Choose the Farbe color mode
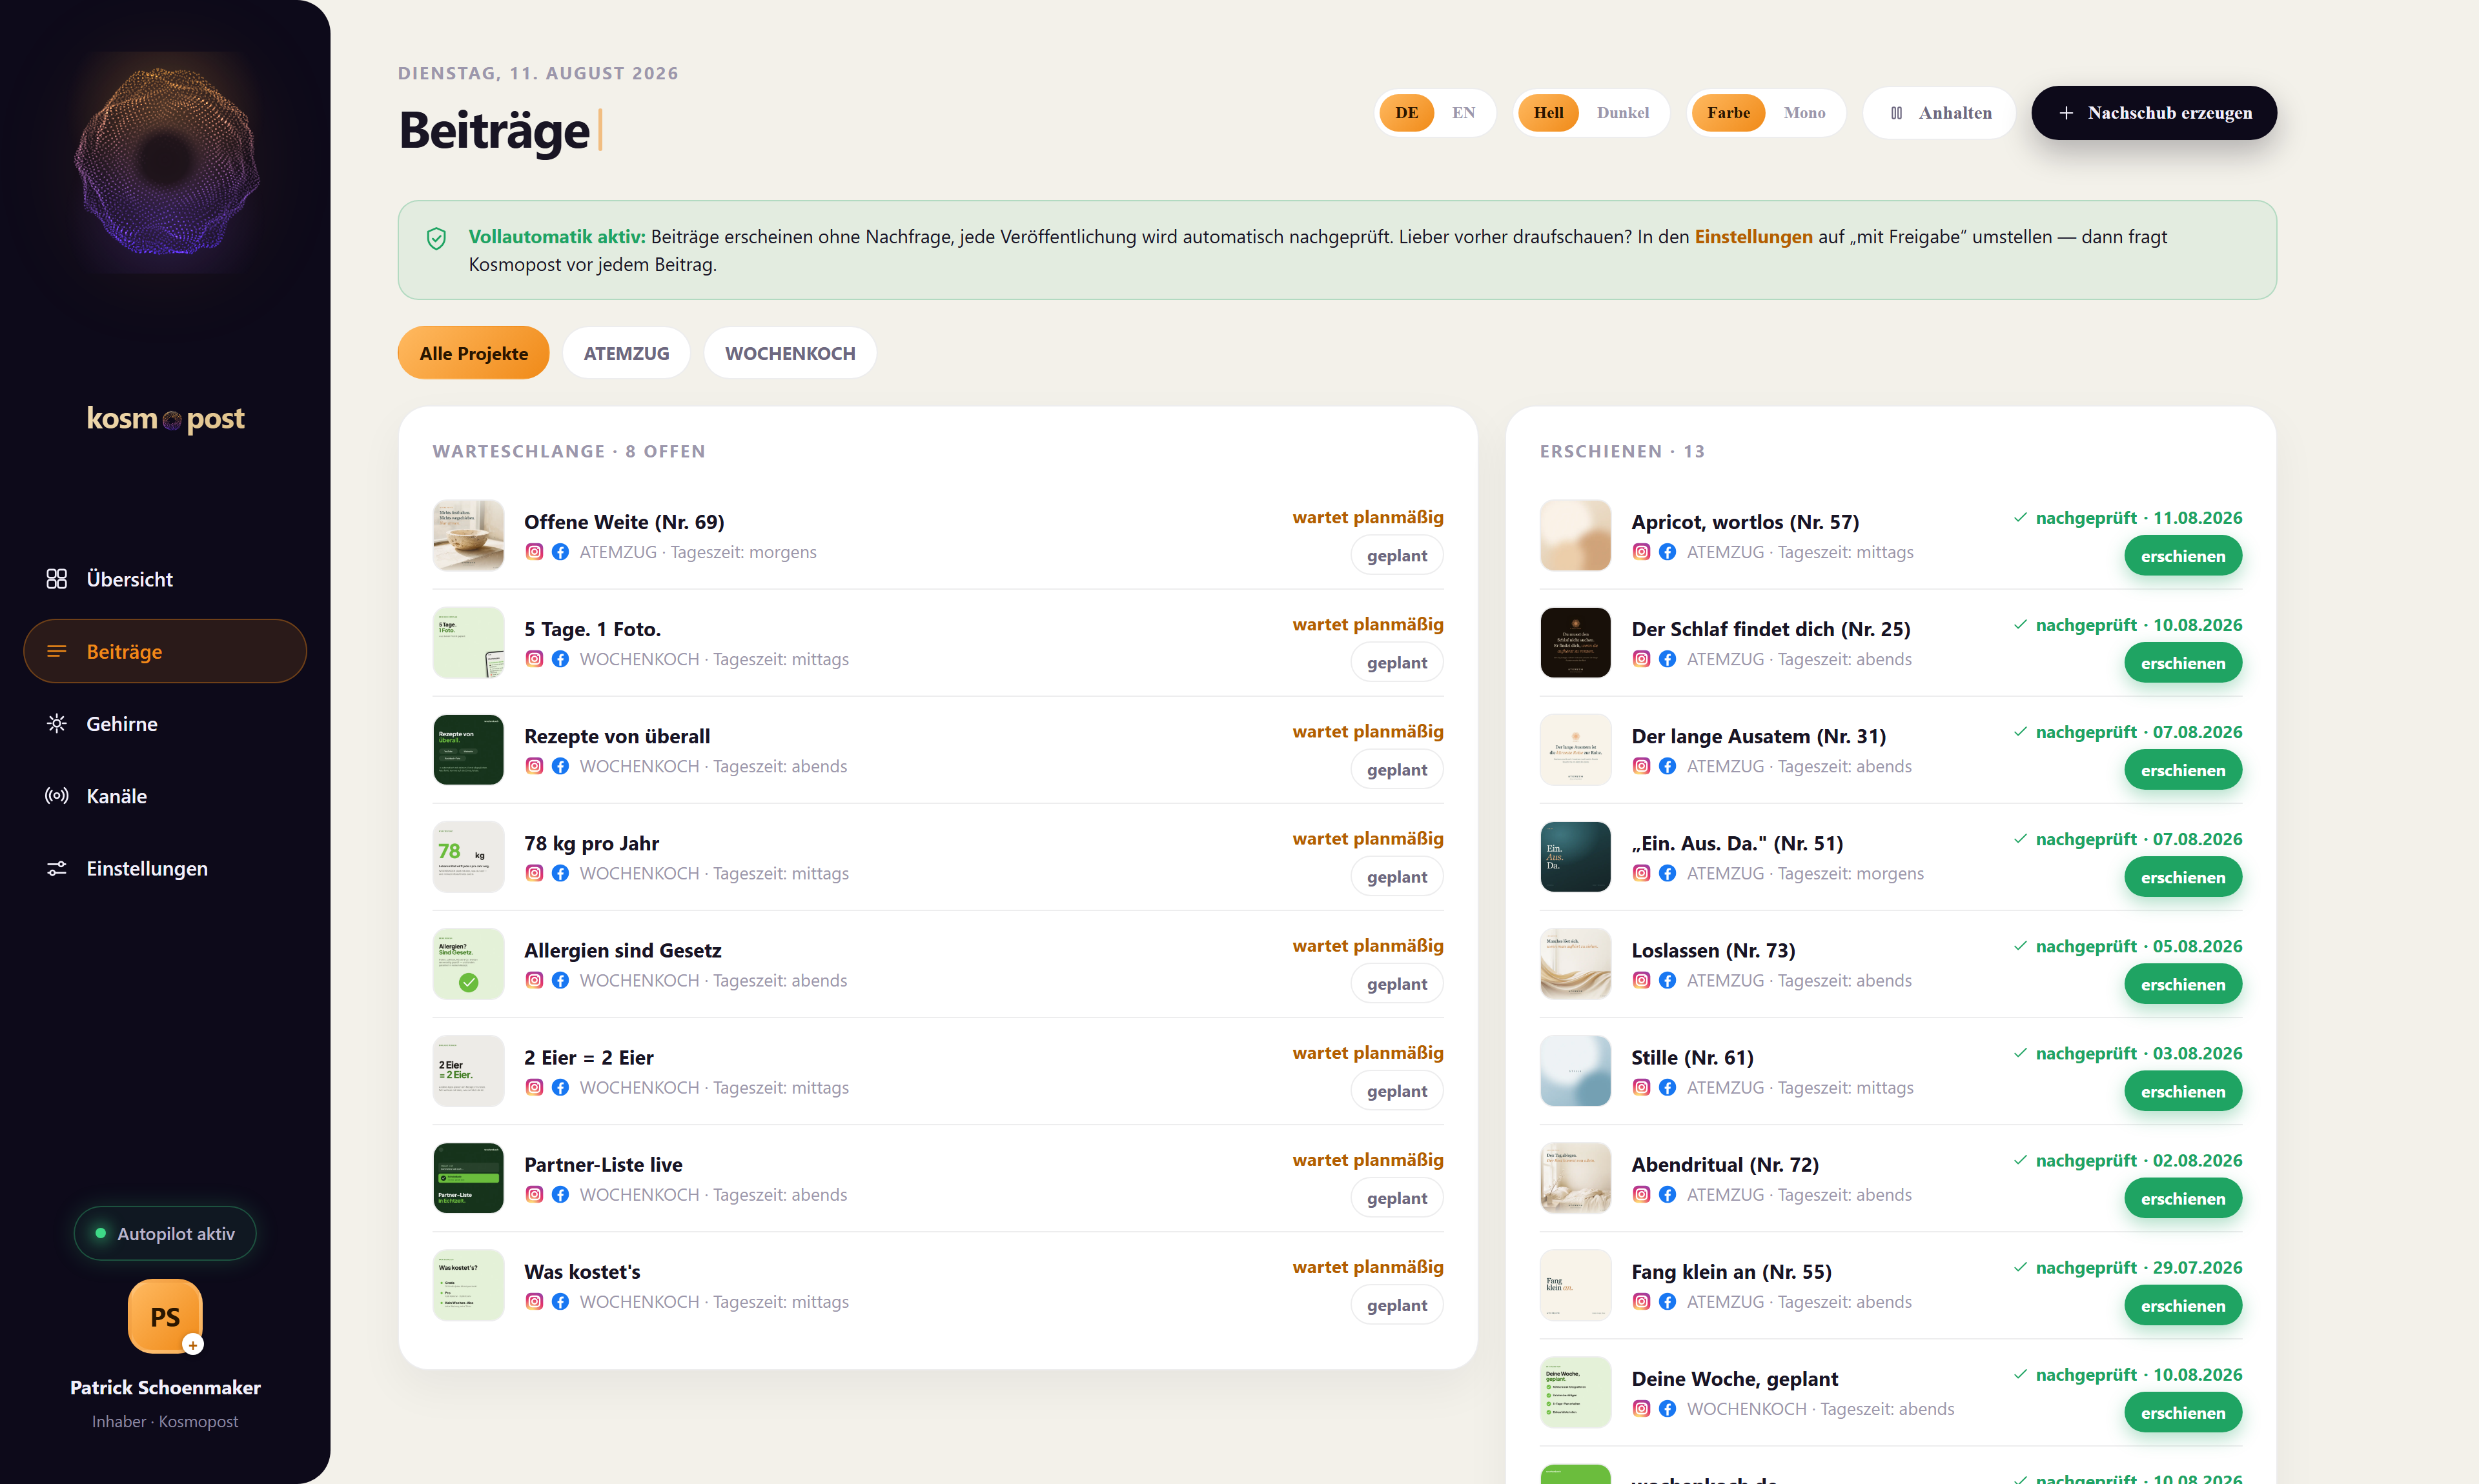Screen dimensions: 2479x1484 (x=1729, y=113)
